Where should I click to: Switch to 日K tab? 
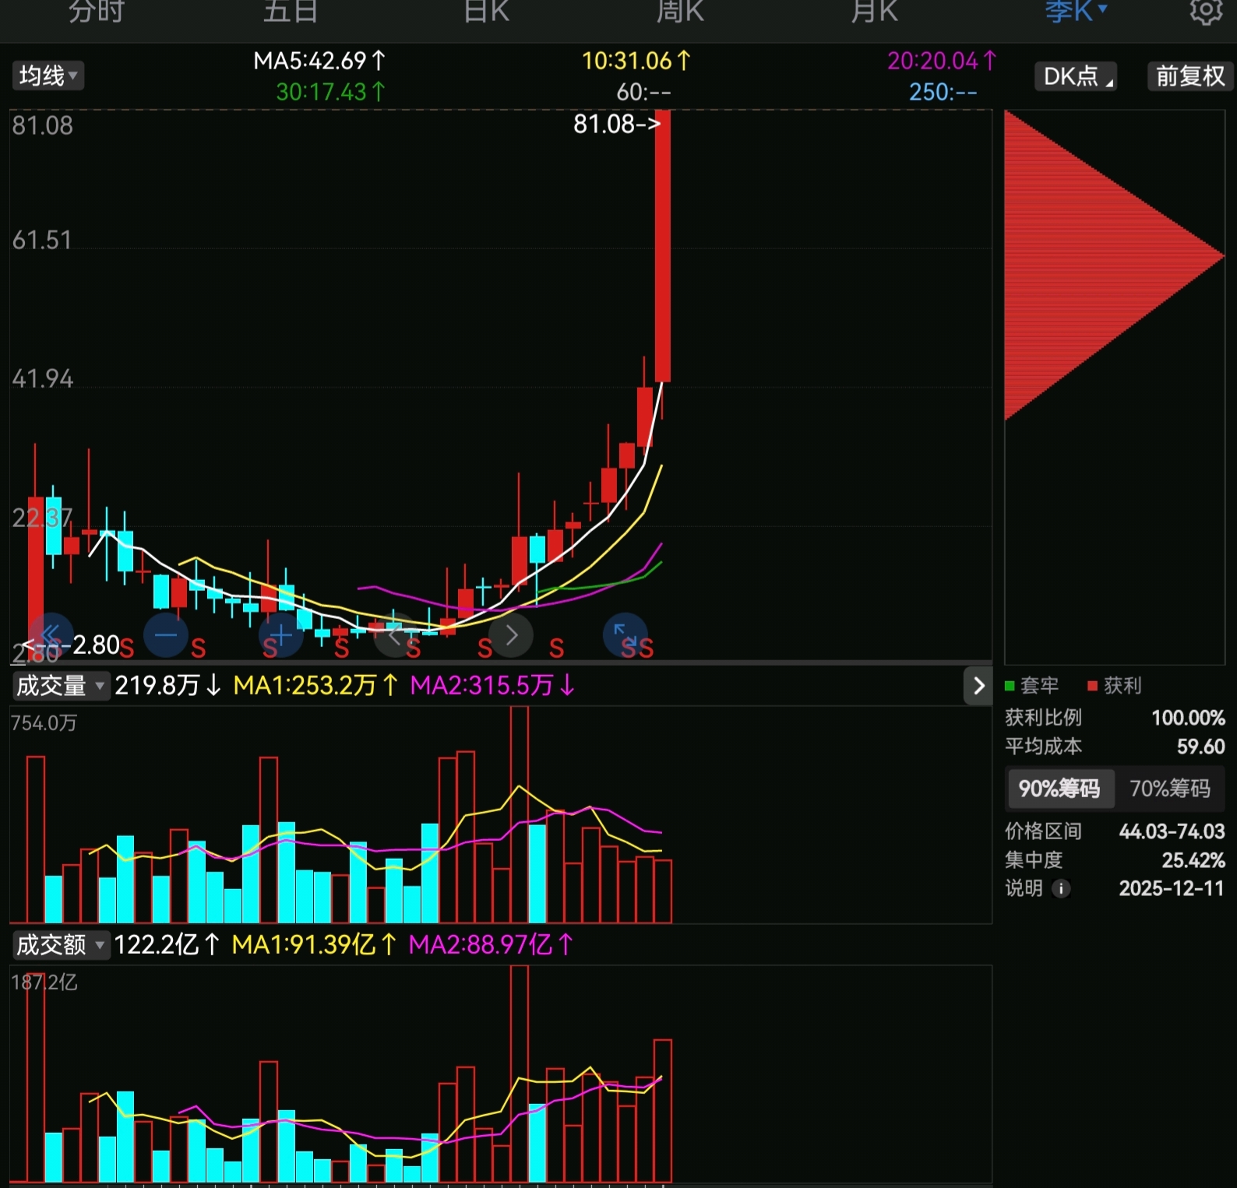pyautogui.click(x=486, y=12)
